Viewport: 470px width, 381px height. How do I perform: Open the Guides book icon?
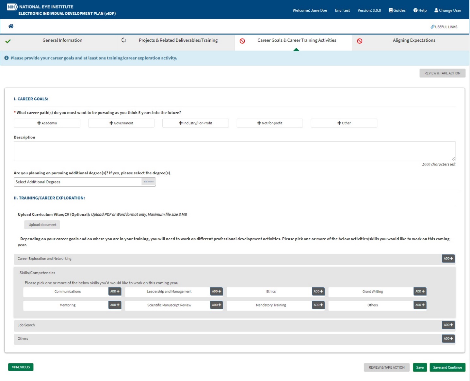(x=391, y=10)
